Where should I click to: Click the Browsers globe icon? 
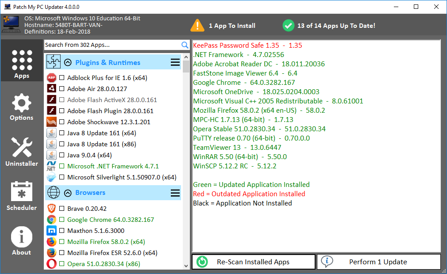[54, 193]
